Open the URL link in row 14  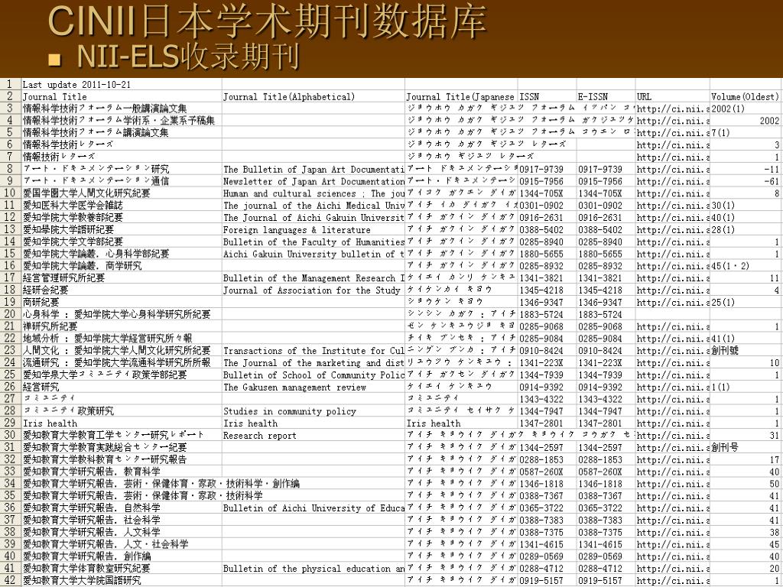tap(672, 242)
